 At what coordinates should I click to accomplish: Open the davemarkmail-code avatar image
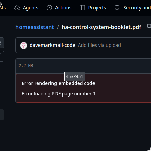pos(24,46)
